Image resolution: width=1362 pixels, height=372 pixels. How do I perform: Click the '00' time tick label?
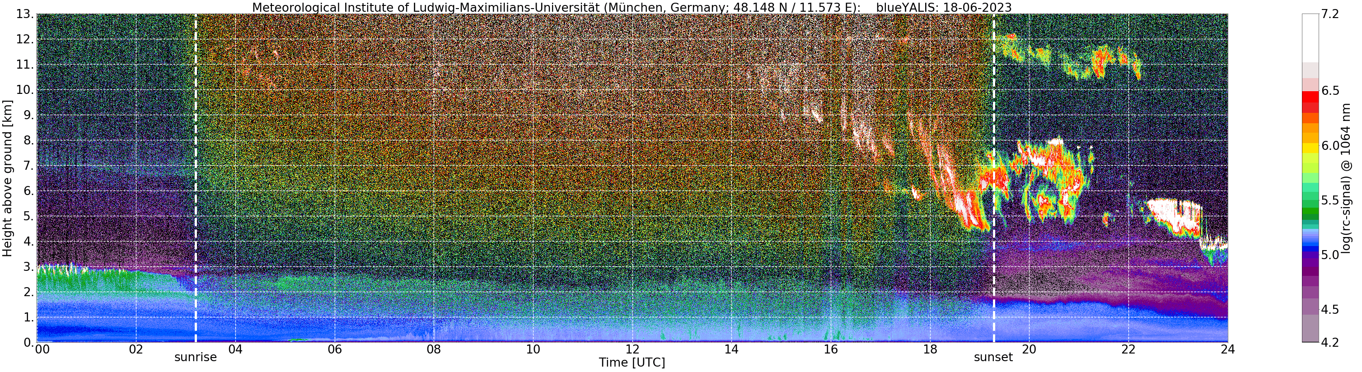(x=42, y=349)
